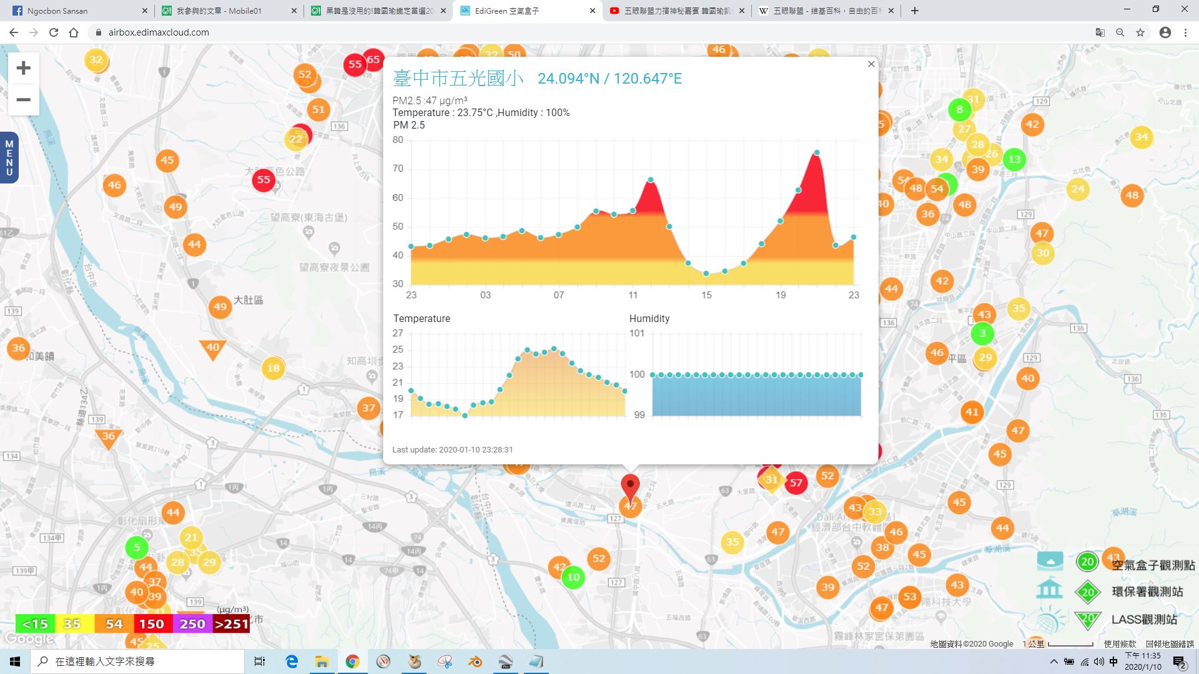Open 回報地圖錯誤 report map error link
This screenshot has height=674, width=1199.
1170,644
